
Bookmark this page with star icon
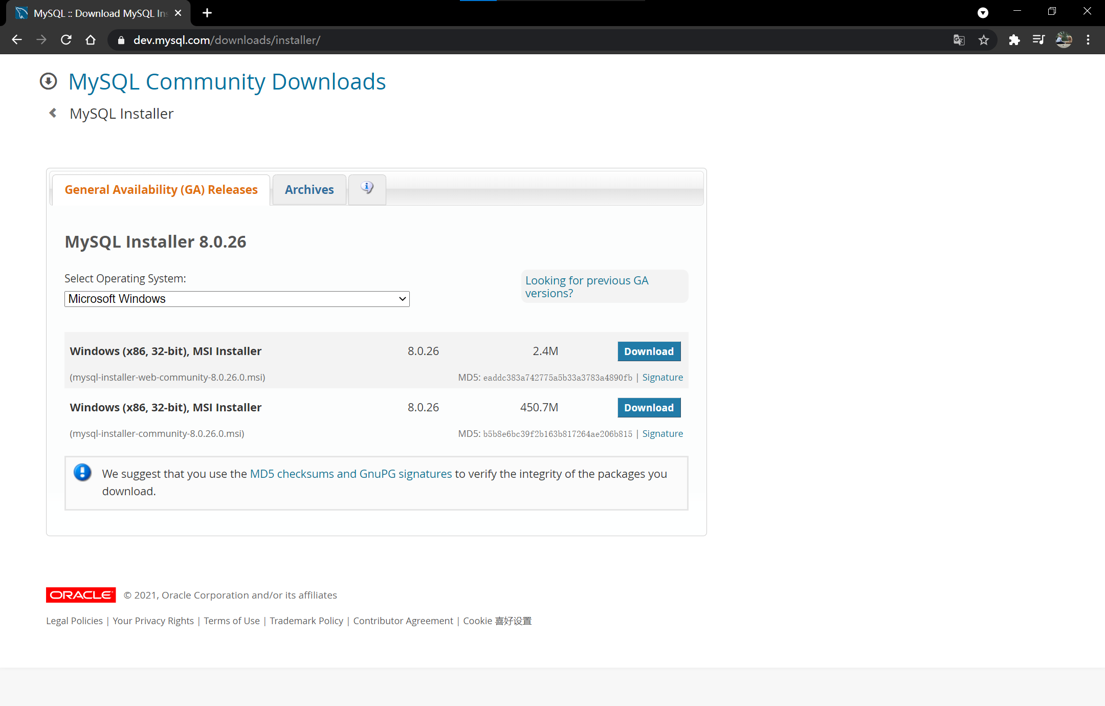983,40
